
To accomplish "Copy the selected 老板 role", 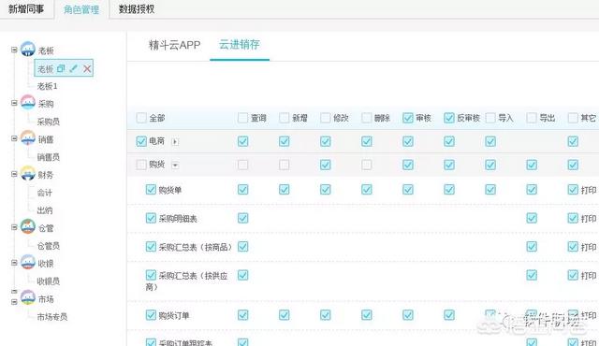I will [x=61, y=68].
